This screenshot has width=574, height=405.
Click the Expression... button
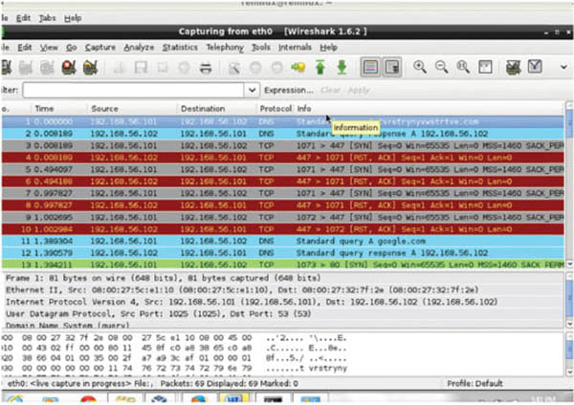pos(289,90)
